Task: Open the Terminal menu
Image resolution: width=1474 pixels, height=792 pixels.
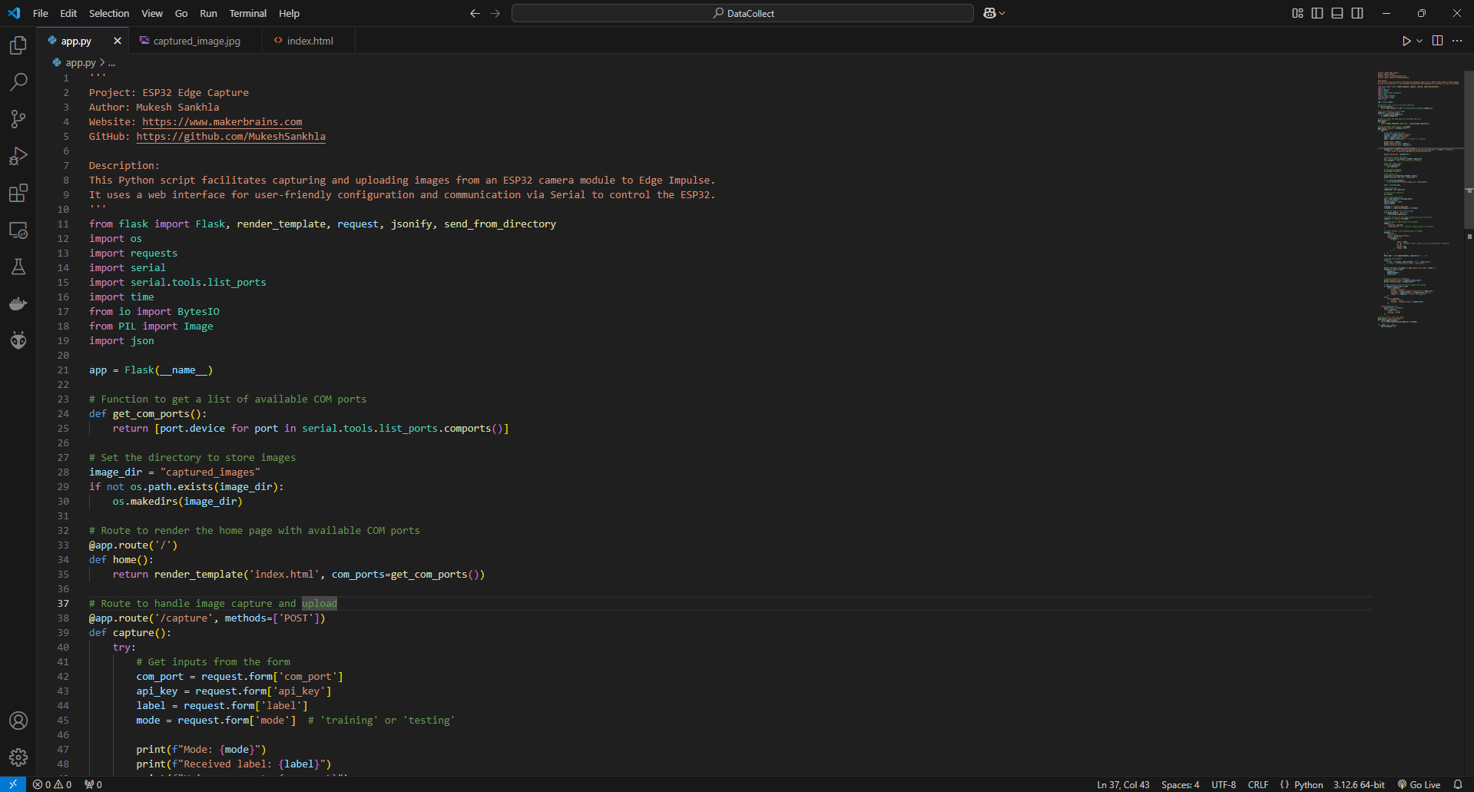Action: (x=247, y=13)
